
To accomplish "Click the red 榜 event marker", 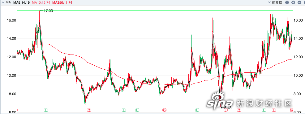I will click(291, 110).
